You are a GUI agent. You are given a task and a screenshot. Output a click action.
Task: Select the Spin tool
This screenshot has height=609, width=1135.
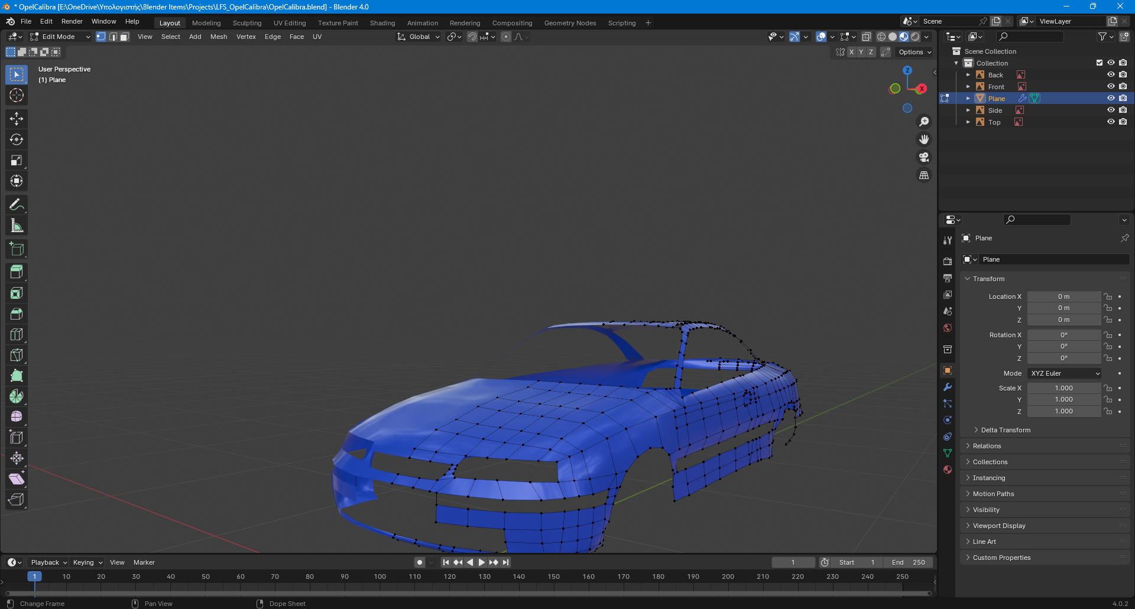pyautogui.click(x=17, y=396)
